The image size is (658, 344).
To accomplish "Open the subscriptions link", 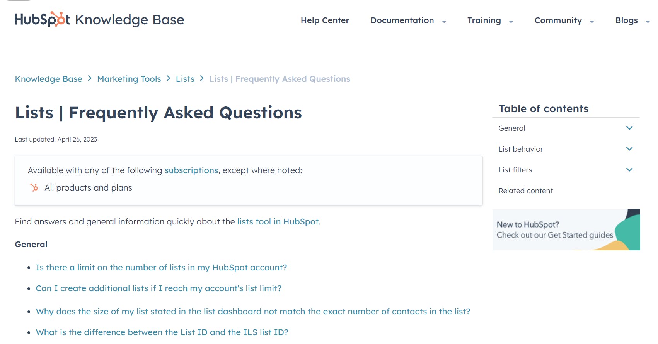I will [x=191, y=170].
